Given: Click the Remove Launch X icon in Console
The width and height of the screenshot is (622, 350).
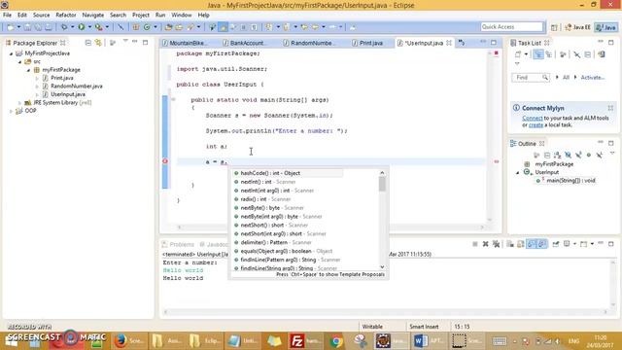Looking at the screenshot, I should tap(485, 244).
